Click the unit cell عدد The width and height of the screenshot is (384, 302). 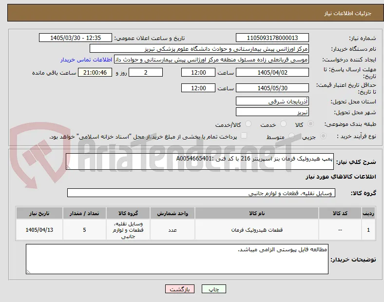pyautogui.click(x=173, y=230)
